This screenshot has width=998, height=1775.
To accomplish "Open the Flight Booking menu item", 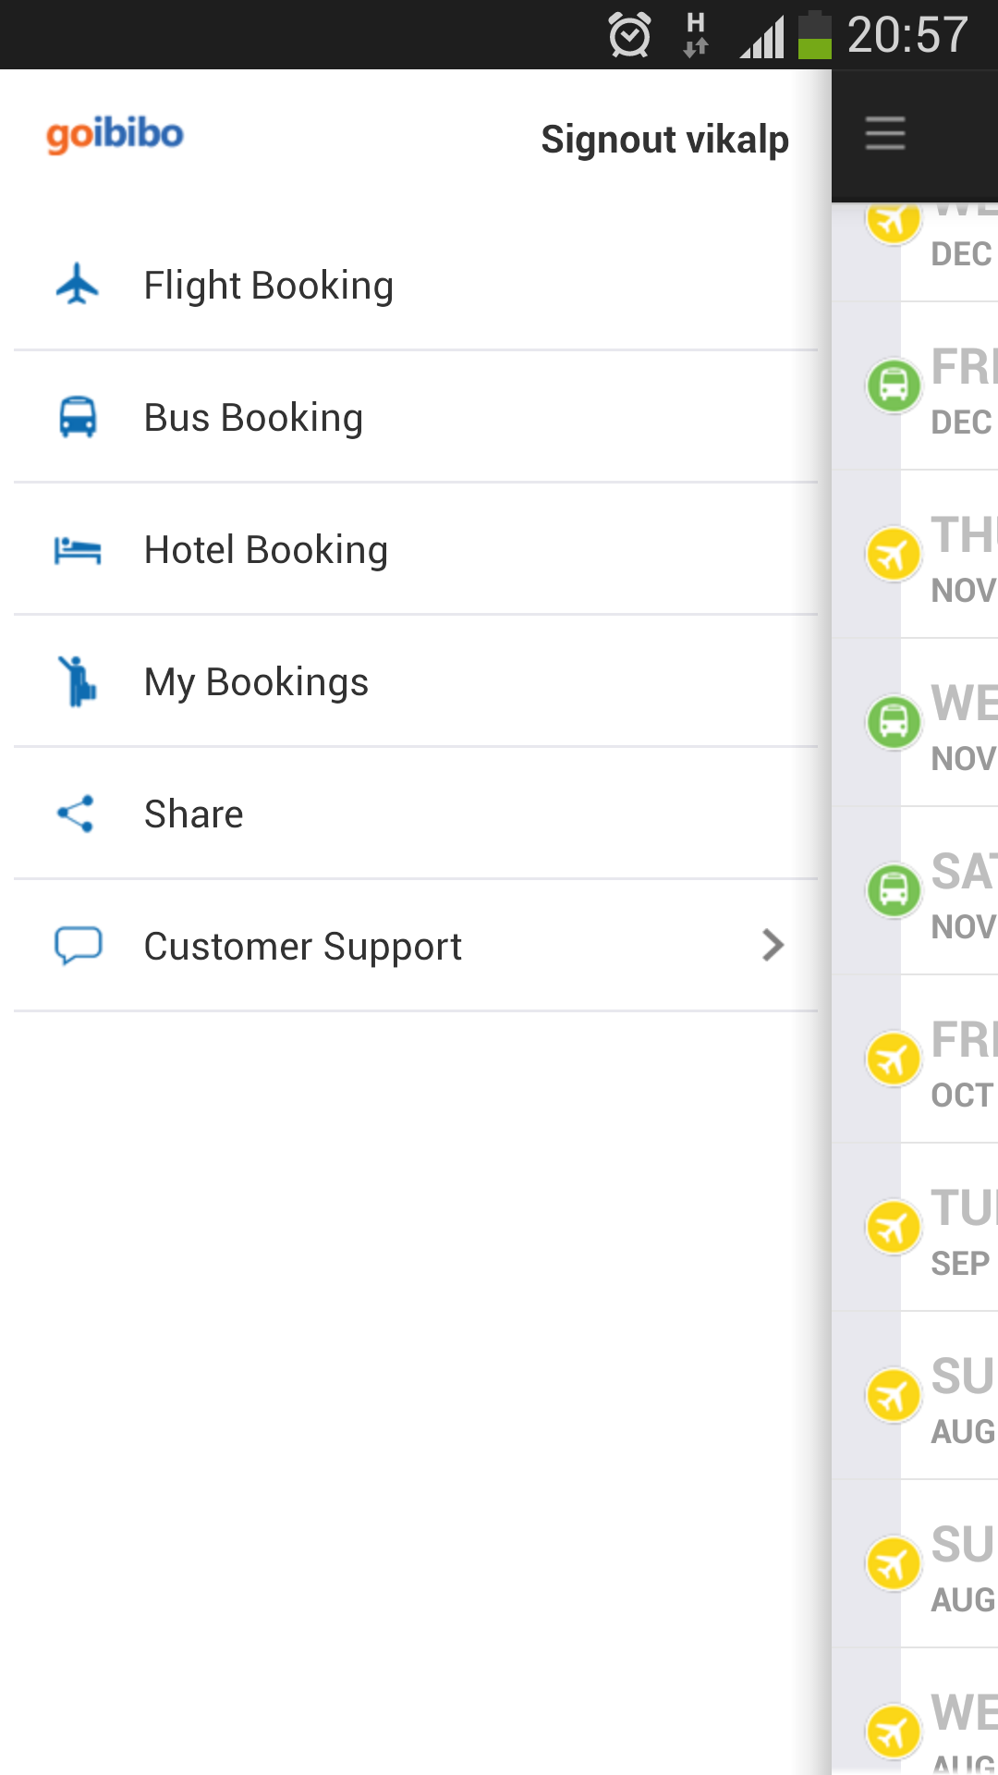I will tap(269, 286).
